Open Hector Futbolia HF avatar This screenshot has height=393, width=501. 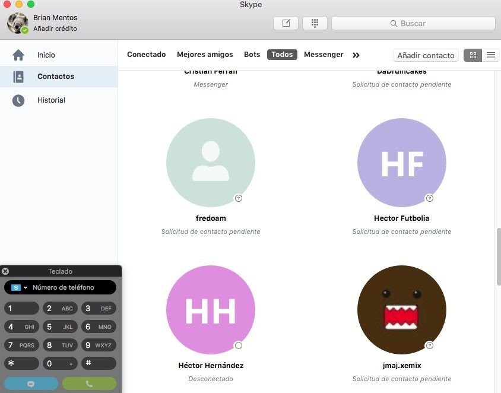click(402, 163)
